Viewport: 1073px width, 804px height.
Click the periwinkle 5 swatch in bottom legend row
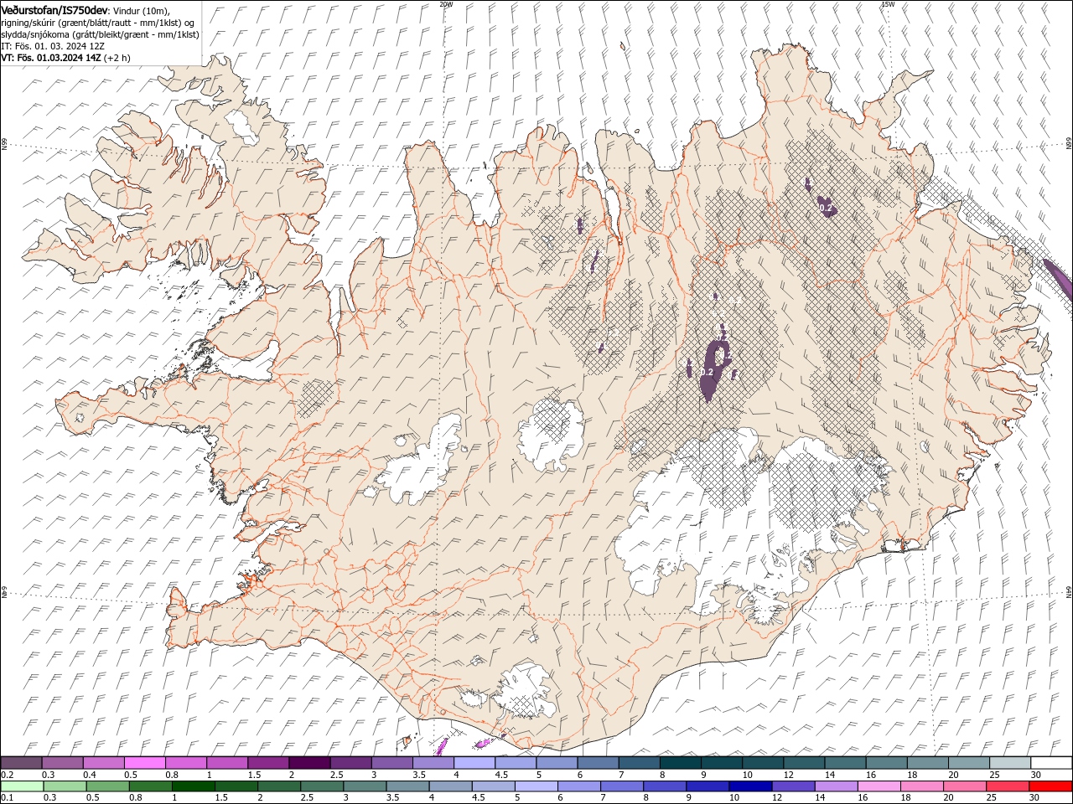[x=535, y=786]
